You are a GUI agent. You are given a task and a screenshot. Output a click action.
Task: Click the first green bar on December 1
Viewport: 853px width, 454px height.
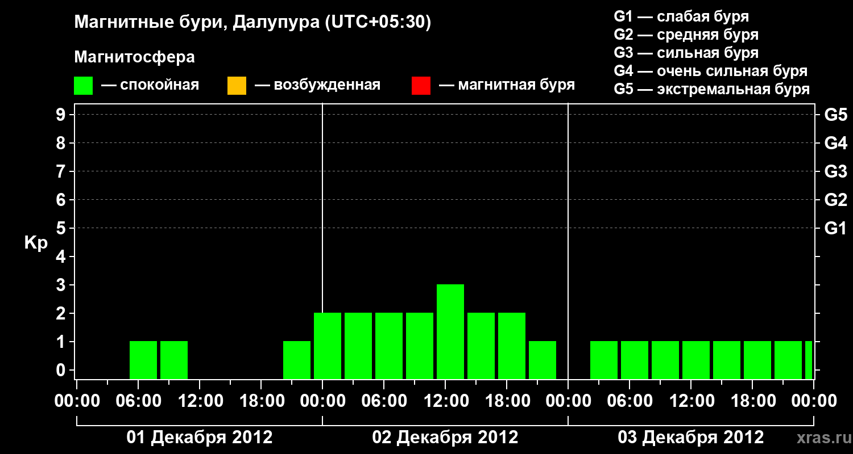click(x=143, y=360)
